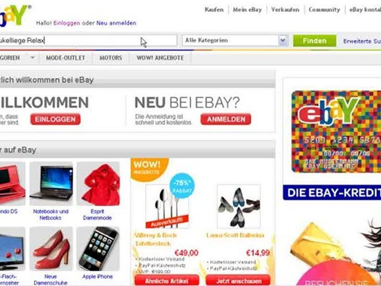The height and width of the screenshot is (286, 381).
Task: Click the Neu anmelden link
Action: tap(116, 23)
